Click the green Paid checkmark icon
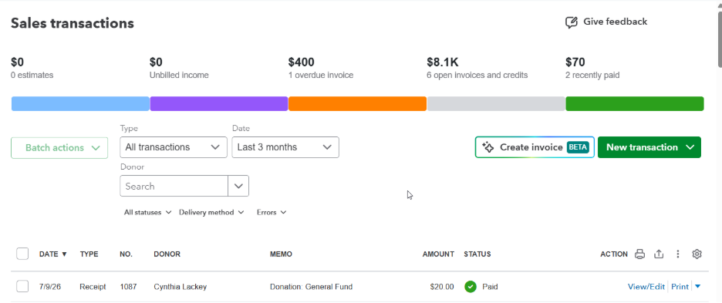The image size is (722, 303). (470, 286)
